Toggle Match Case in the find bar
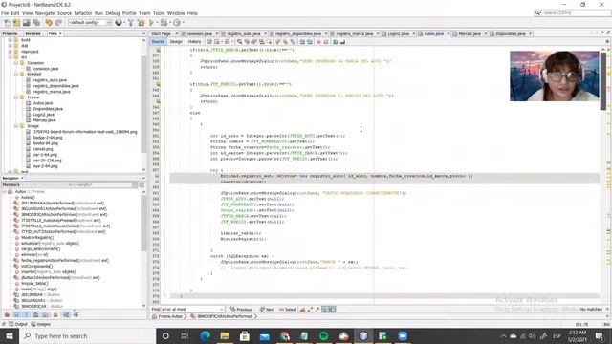 click(x=302, y=310)
